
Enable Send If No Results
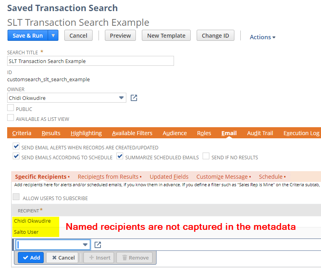pos(206,156)
